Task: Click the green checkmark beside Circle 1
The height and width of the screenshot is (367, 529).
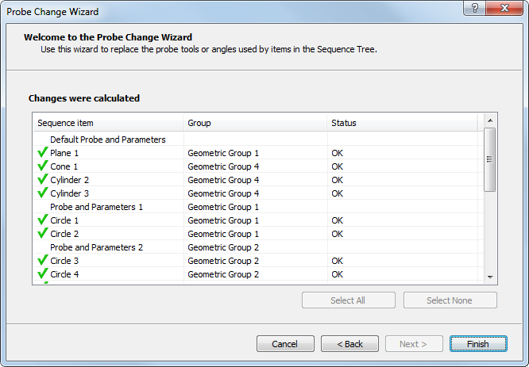Action: tap(42, 220)
